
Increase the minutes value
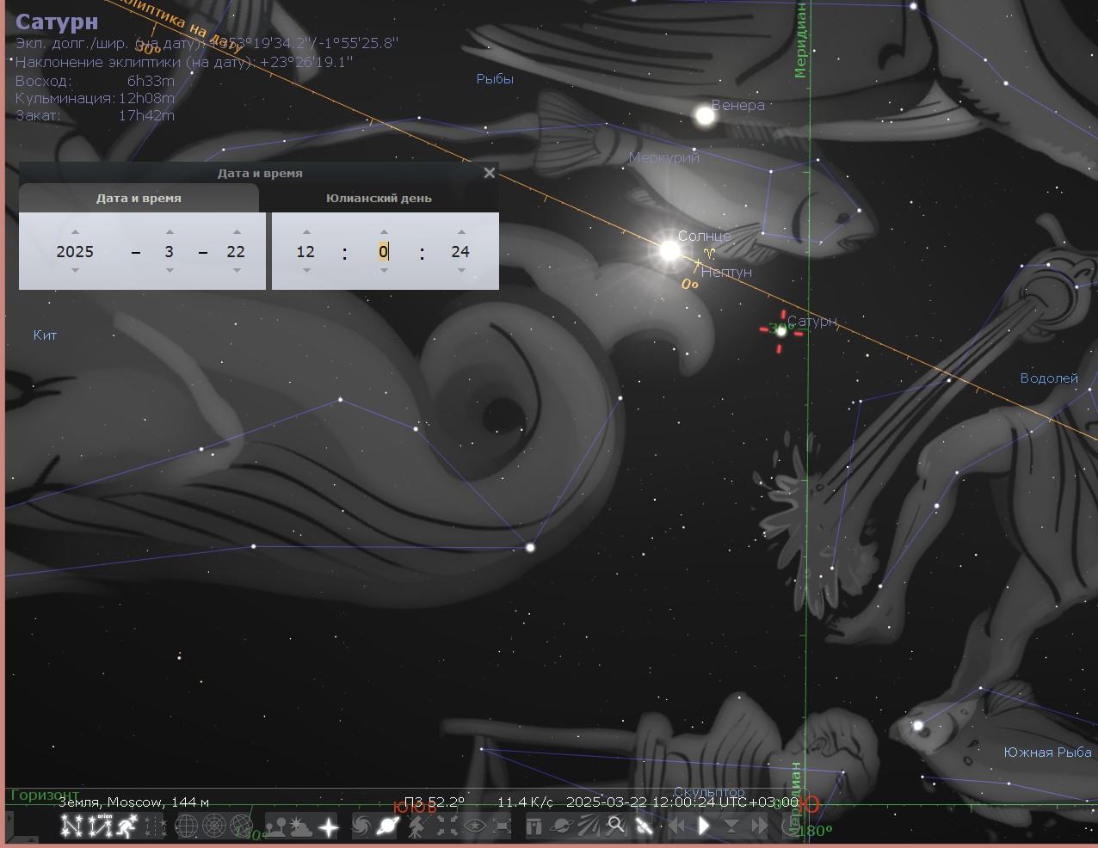(x=384, y=231)
